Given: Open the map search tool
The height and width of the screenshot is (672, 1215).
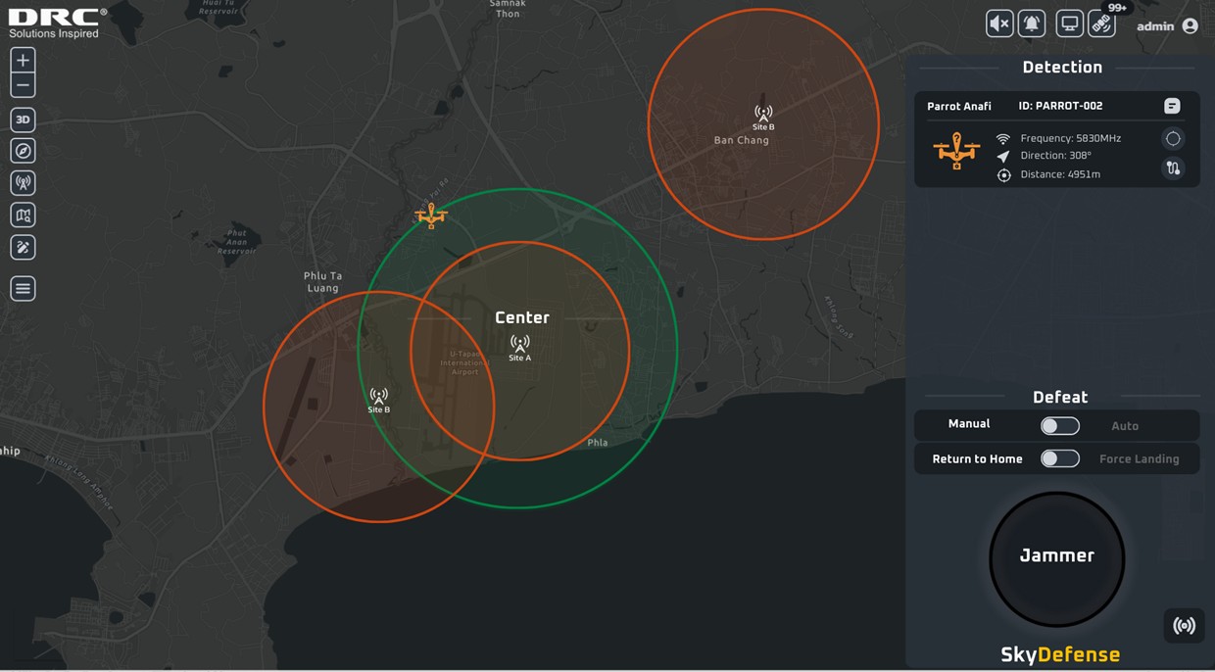Looking at the screenshot, I should click(23, 216).
